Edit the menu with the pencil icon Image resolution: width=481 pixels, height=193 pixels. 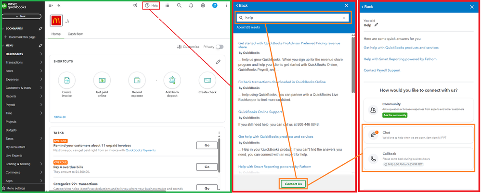pos(40,46)
